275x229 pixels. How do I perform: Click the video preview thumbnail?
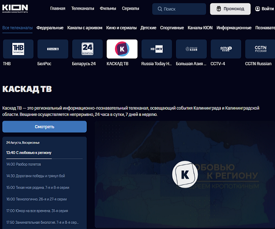185,174
